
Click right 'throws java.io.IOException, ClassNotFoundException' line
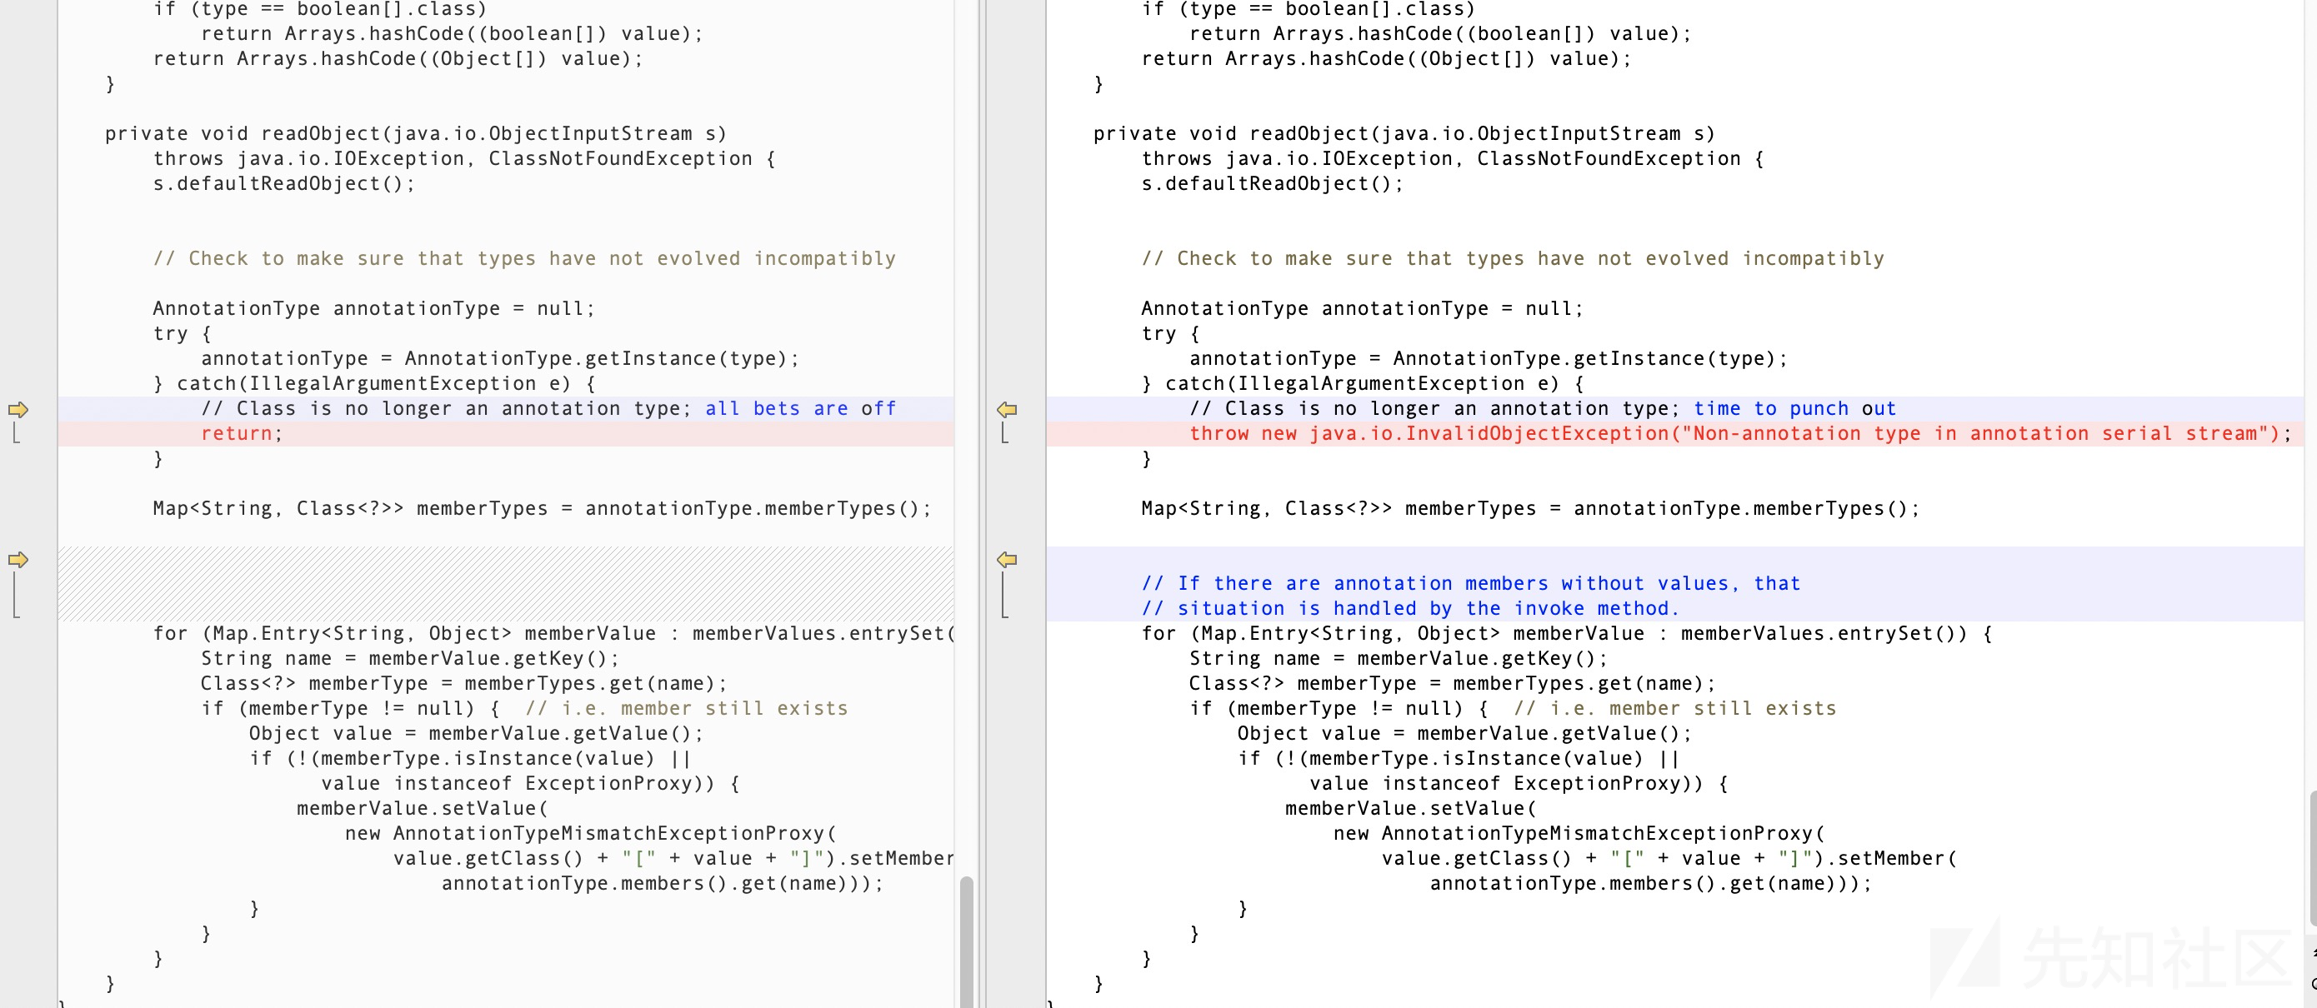click(x=1453, y=159)
